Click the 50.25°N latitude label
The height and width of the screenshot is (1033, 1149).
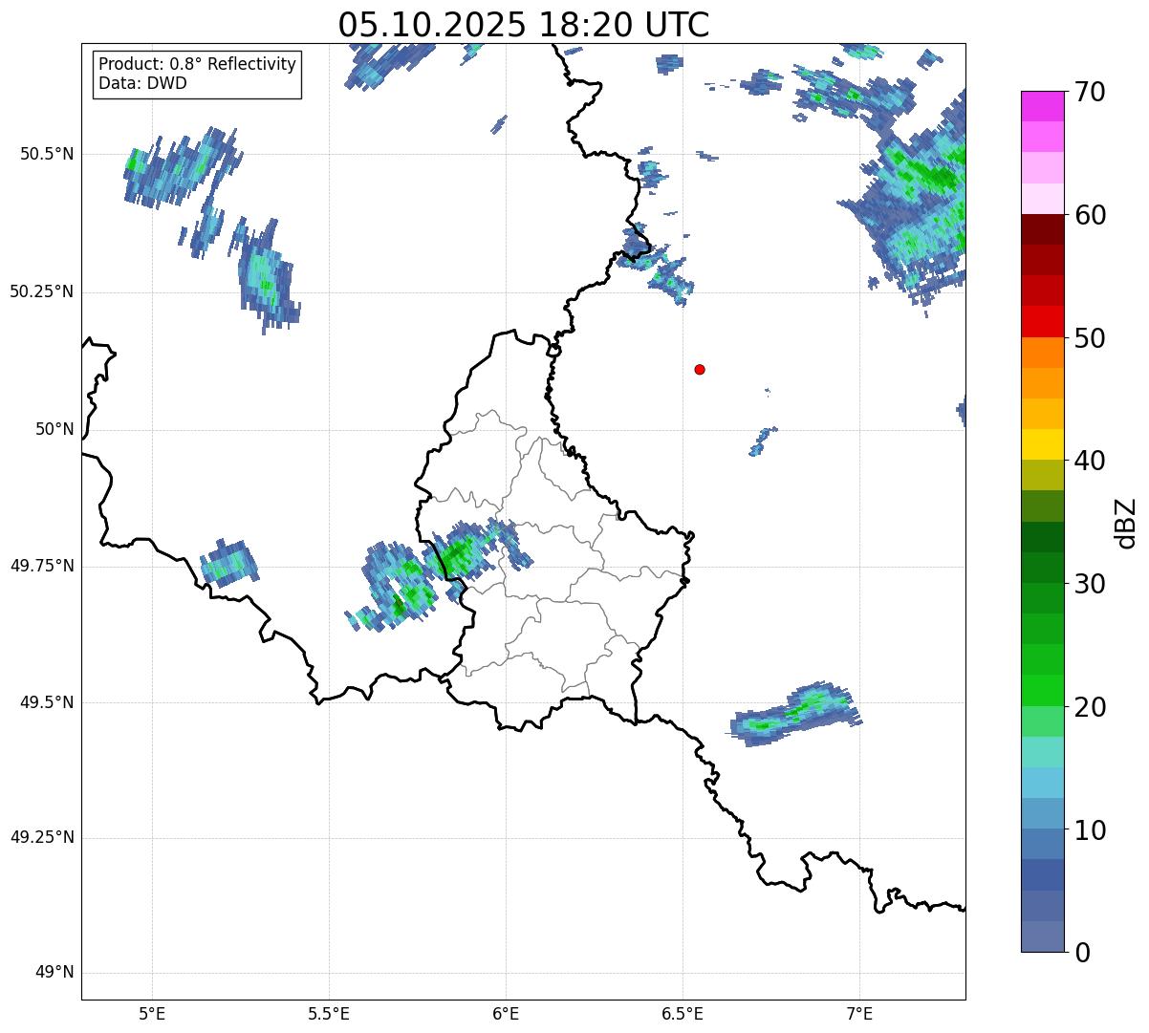42,291
